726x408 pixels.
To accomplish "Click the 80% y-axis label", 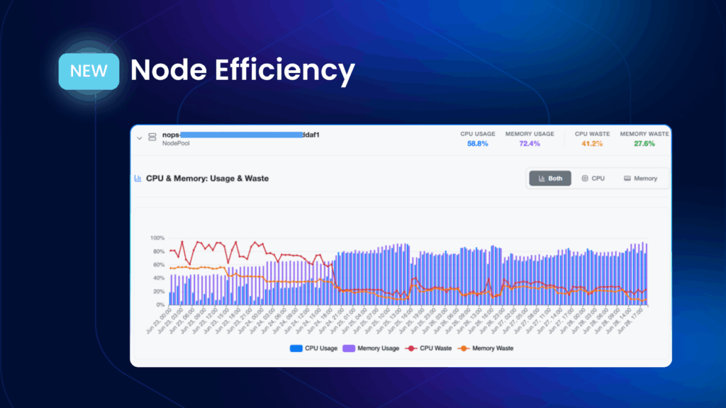I will point(158,251).
